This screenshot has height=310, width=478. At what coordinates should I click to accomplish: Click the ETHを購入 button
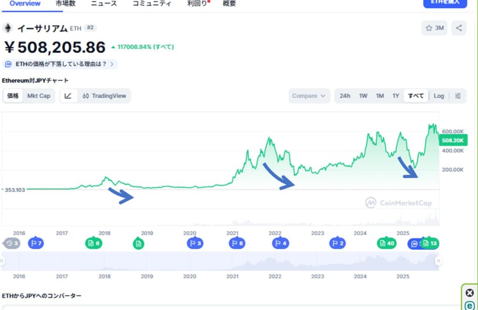[x=445, y=3]
